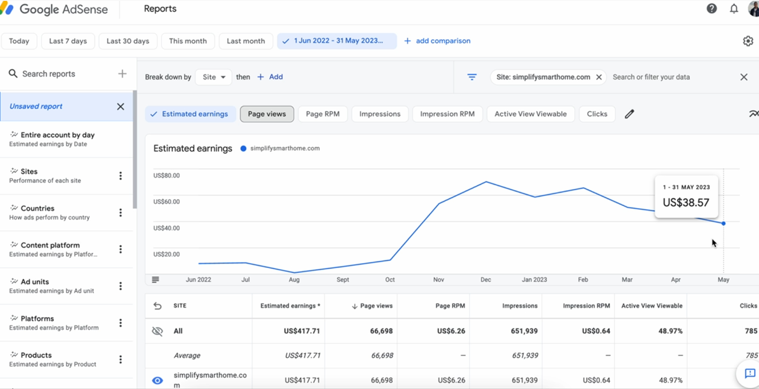Open the Help question mark icon
This screenshot has height=389, width=759.
[712, 8]
